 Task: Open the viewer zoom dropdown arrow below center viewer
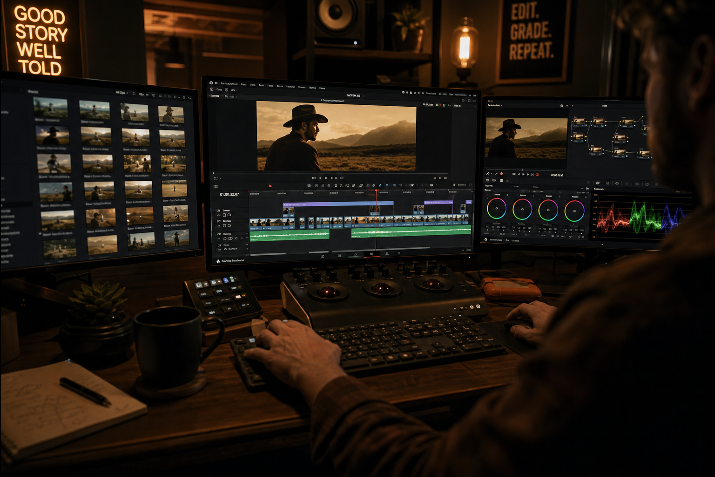221,178
